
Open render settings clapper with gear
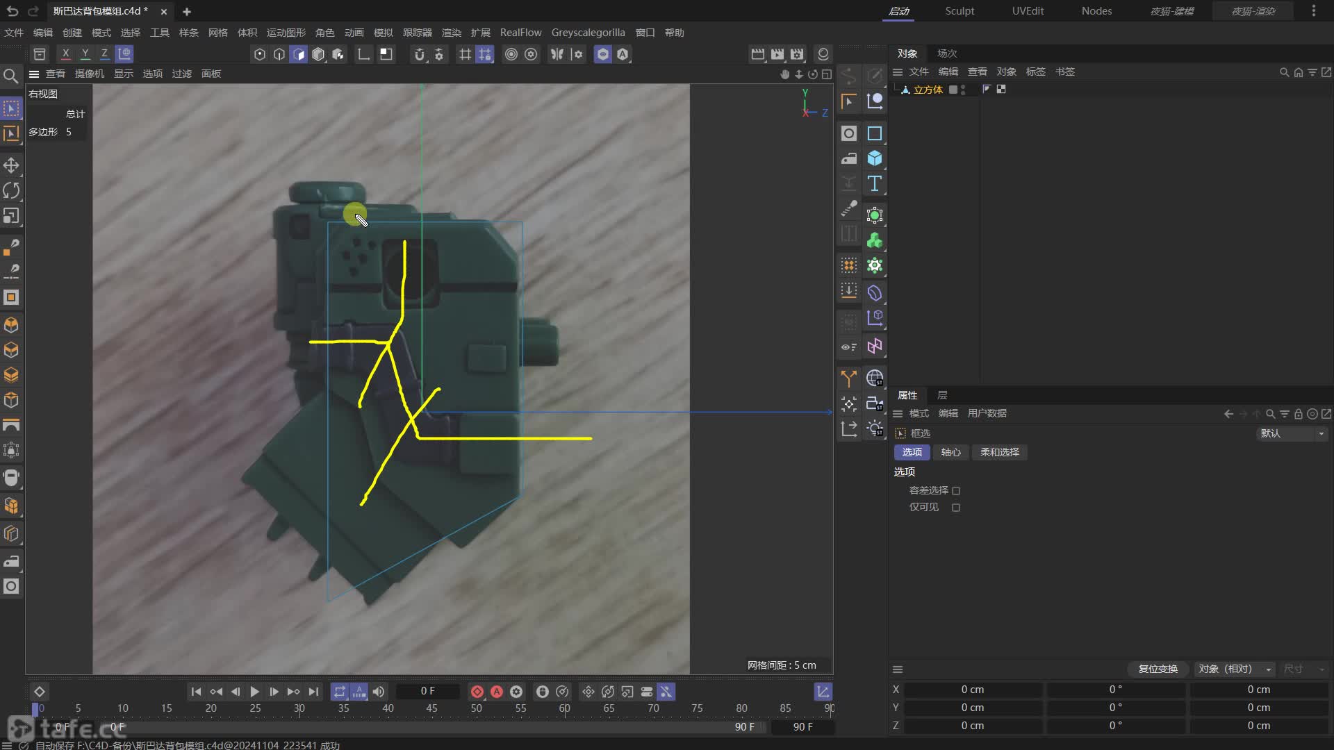pyautogui.click(x=797, y=54)
